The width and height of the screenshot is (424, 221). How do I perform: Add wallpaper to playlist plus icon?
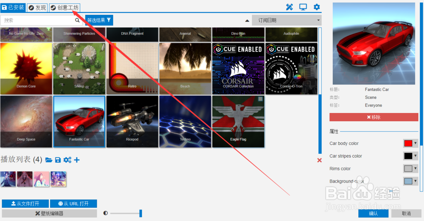point(77,160)
